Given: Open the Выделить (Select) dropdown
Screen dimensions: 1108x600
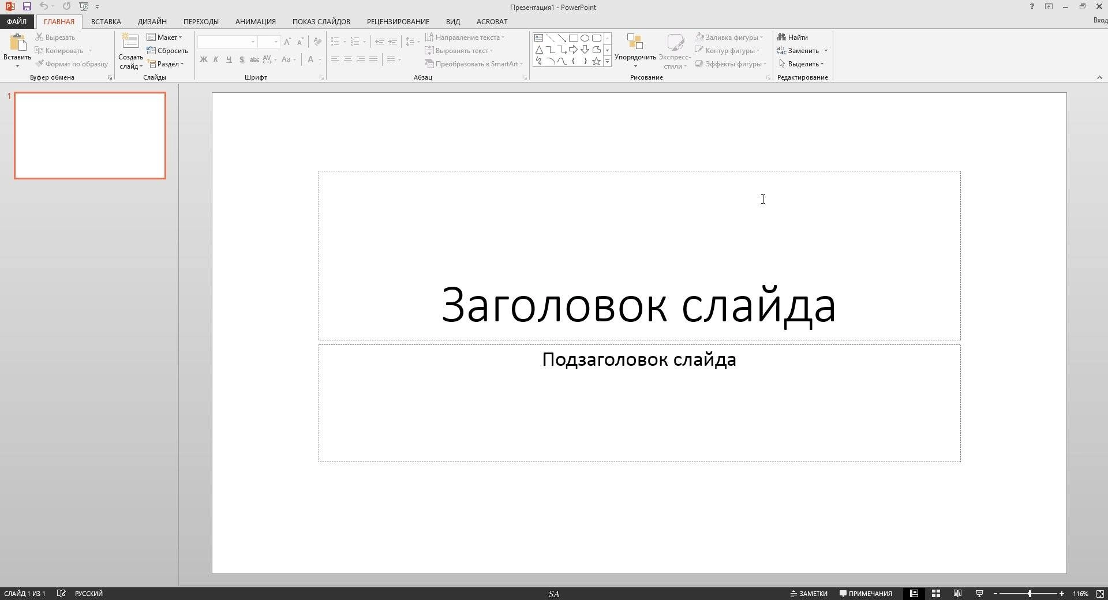Looking at the screenshot, I should tap(802, 63).
